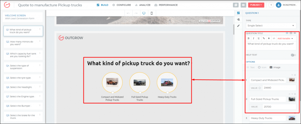Switch to the Analyze tab
Viewport: 301px width, 124px height.
143,5
